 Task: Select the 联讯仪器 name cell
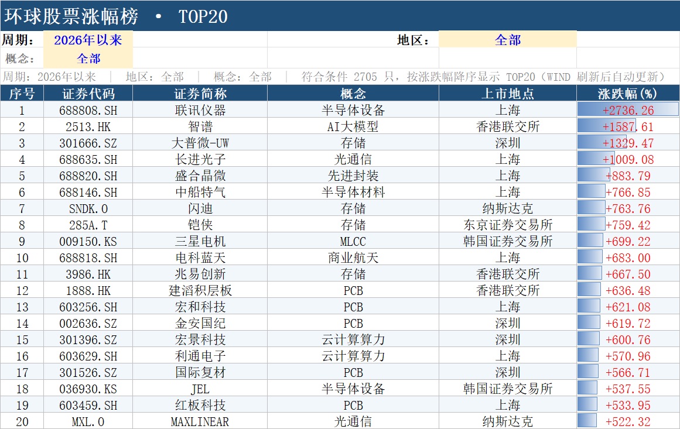(x=200, y=109)
